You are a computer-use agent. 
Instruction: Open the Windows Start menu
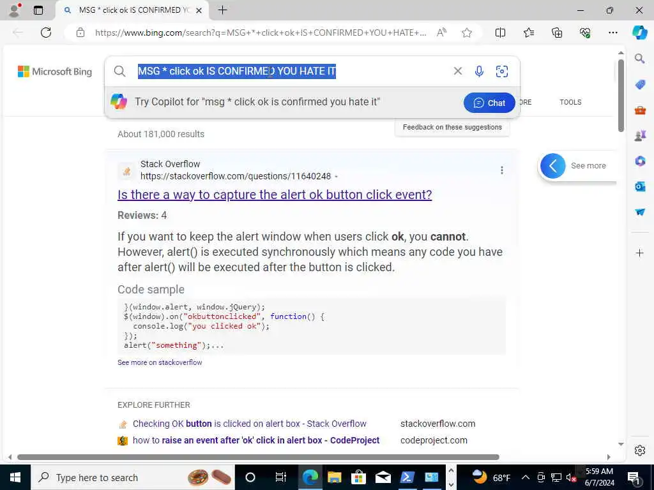(15, 477)
